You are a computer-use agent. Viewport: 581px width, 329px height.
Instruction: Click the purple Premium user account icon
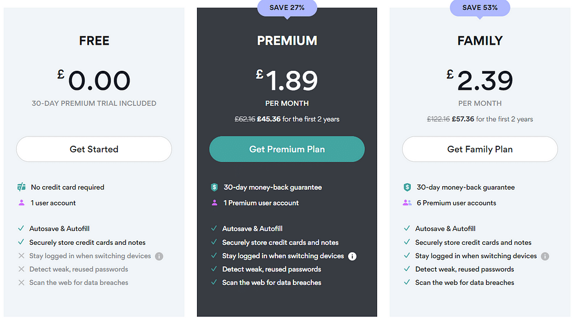point(214,203)
